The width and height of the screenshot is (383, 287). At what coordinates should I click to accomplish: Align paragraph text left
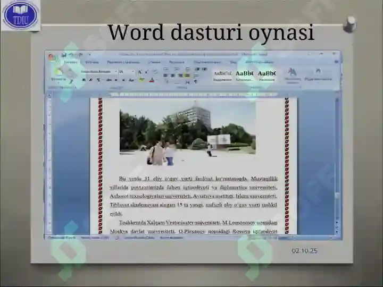(x=165, y=75)
